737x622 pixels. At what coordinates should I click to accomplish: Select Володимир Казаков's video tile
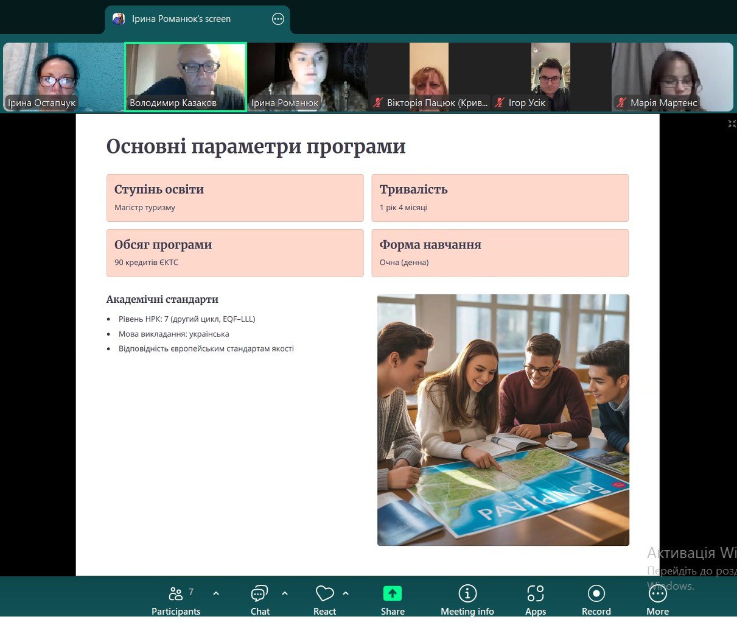point(186,77)
